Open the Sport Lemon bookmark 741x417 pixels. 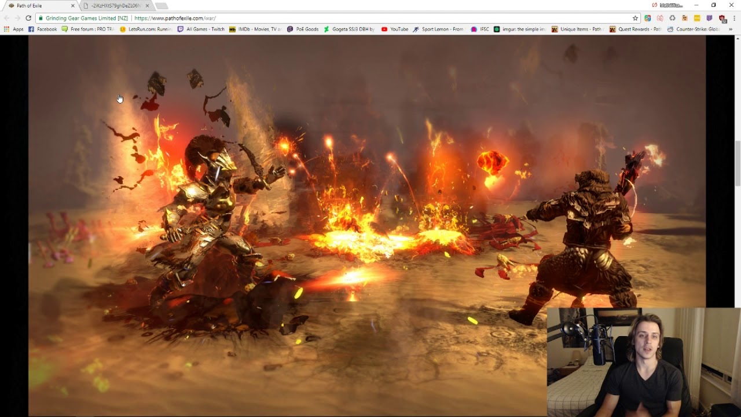(x=439, y=29)
